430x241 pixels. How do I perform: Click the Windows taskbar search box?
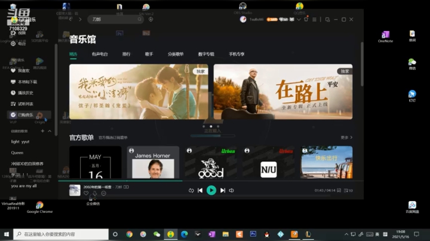(61, 234)
